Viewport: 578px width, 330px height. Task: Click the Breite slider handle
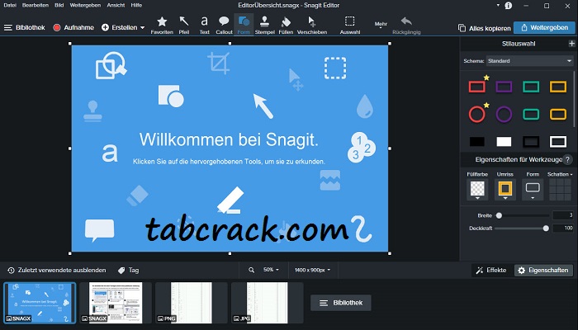499,215
